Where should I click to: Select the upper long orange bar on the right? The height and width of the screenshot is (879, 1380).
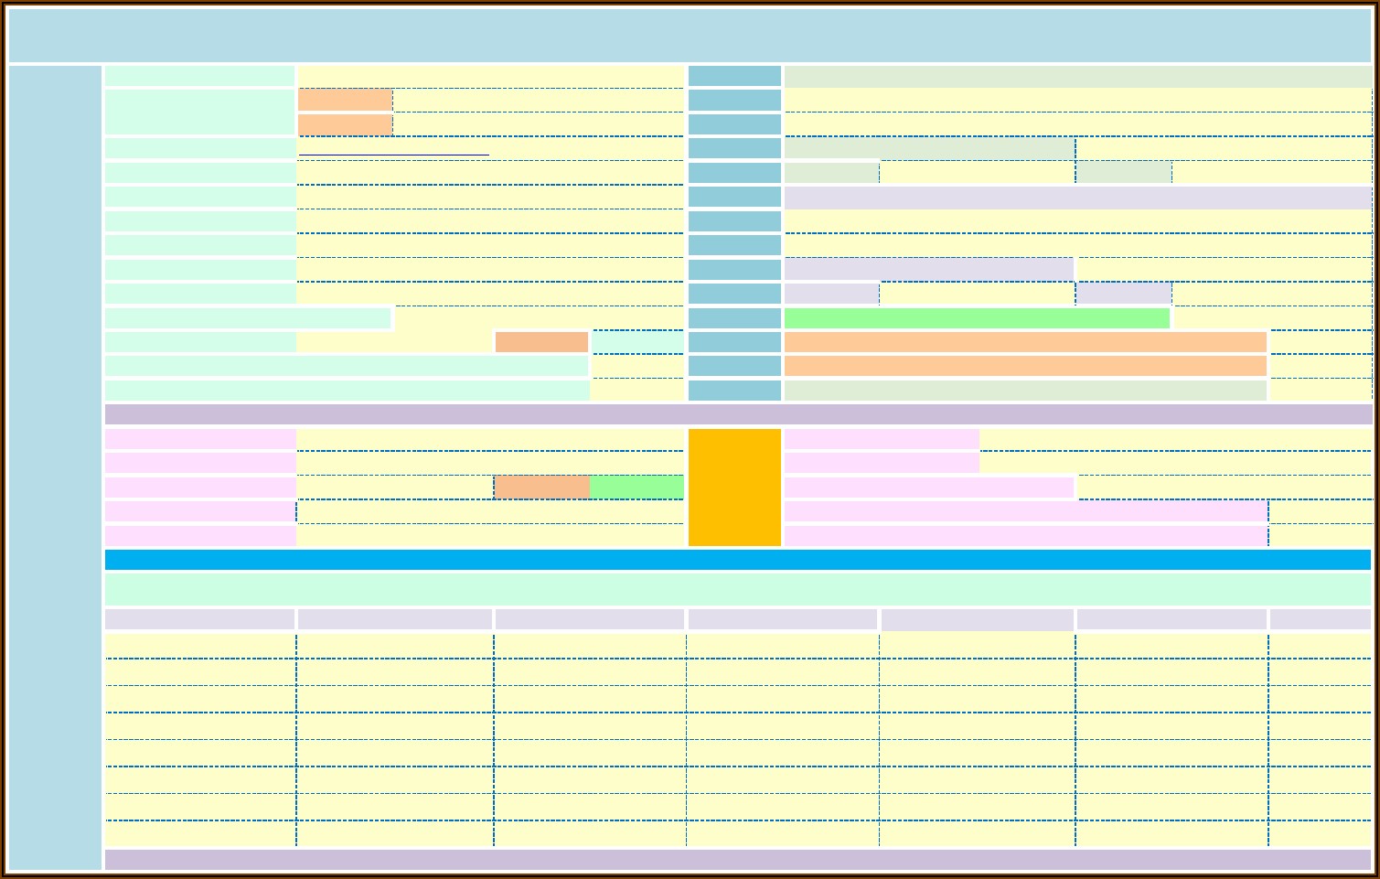(x=1025, y=342)
